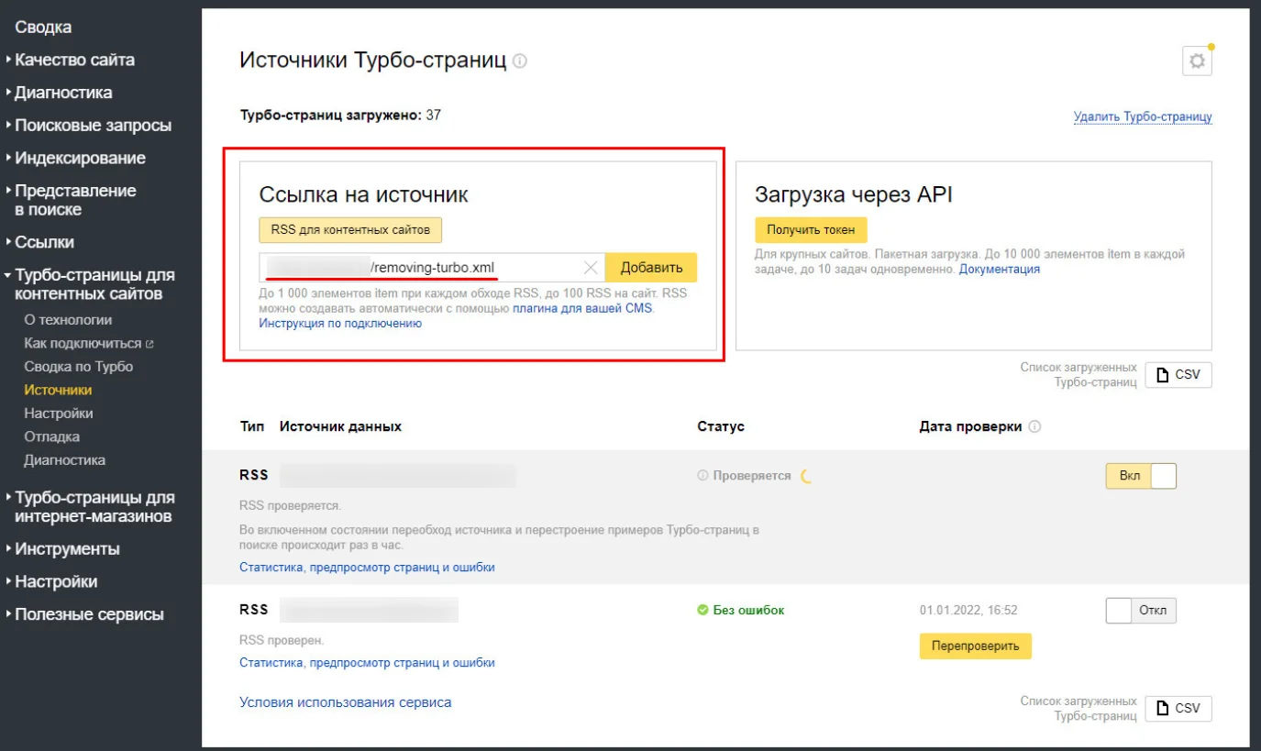This screenshot has height=751, width=1261.
Task: Expand the Индексирование menu section
Action: point(80,158)
